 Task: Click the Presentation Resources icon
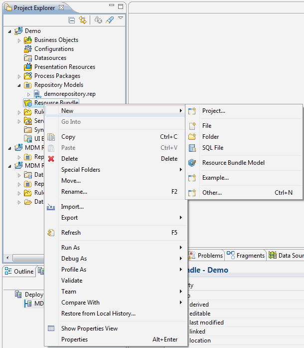coord(28,67)
